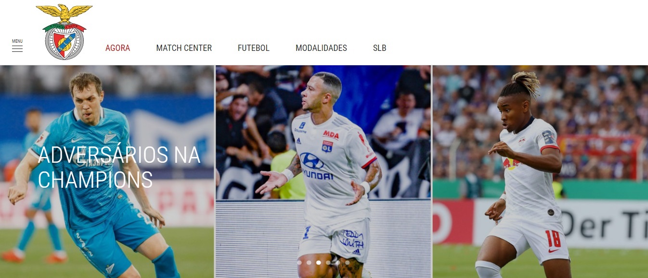Jump to the fifth carousel slide dot
648x278 pixels.
coord(338,263)
